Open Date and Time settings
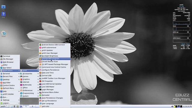 click(55, 73)
